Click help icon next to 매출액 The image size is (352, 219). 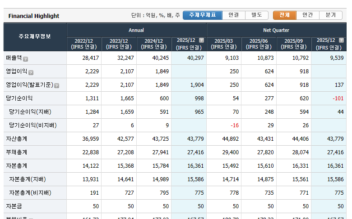click(26, 59)
